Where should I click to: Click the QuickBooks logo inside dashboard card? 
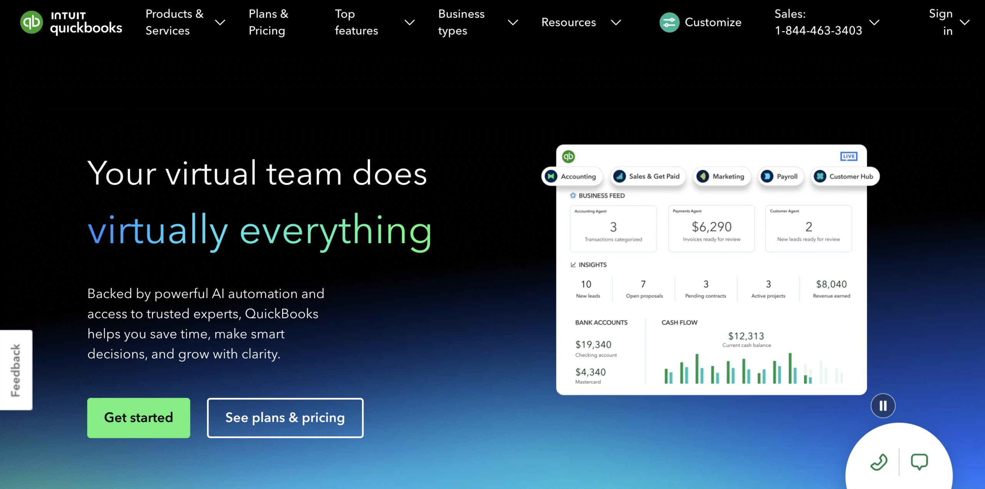coord(568,156)
